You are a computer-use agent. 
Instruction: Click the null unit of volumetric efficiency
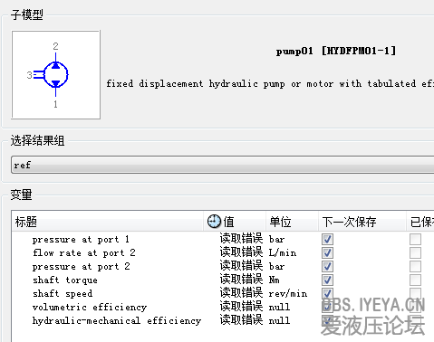[279, 307]
